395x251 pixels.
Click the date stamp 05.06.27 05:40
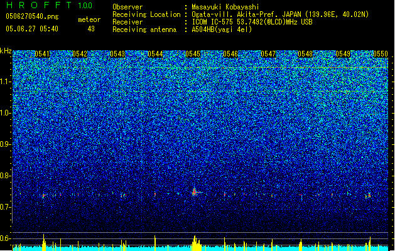click(x=32, y=29)
